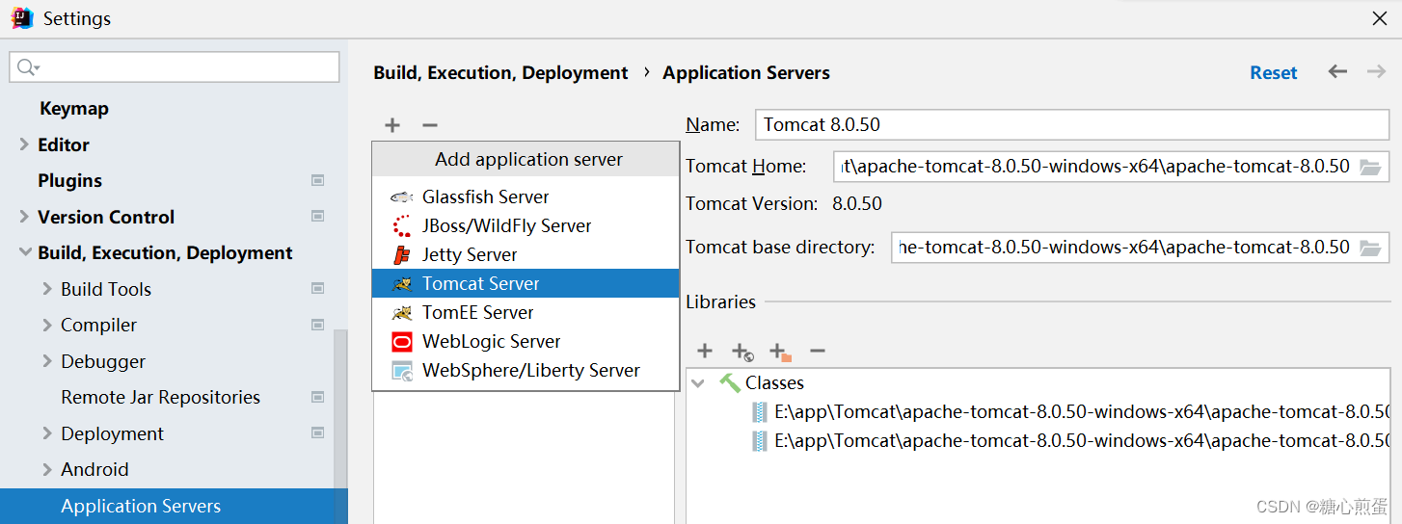Image resolution: width=1402 pixels, height=524 pixels.
Task: Click the Tomcat Server cat icon
Action: 402,283
